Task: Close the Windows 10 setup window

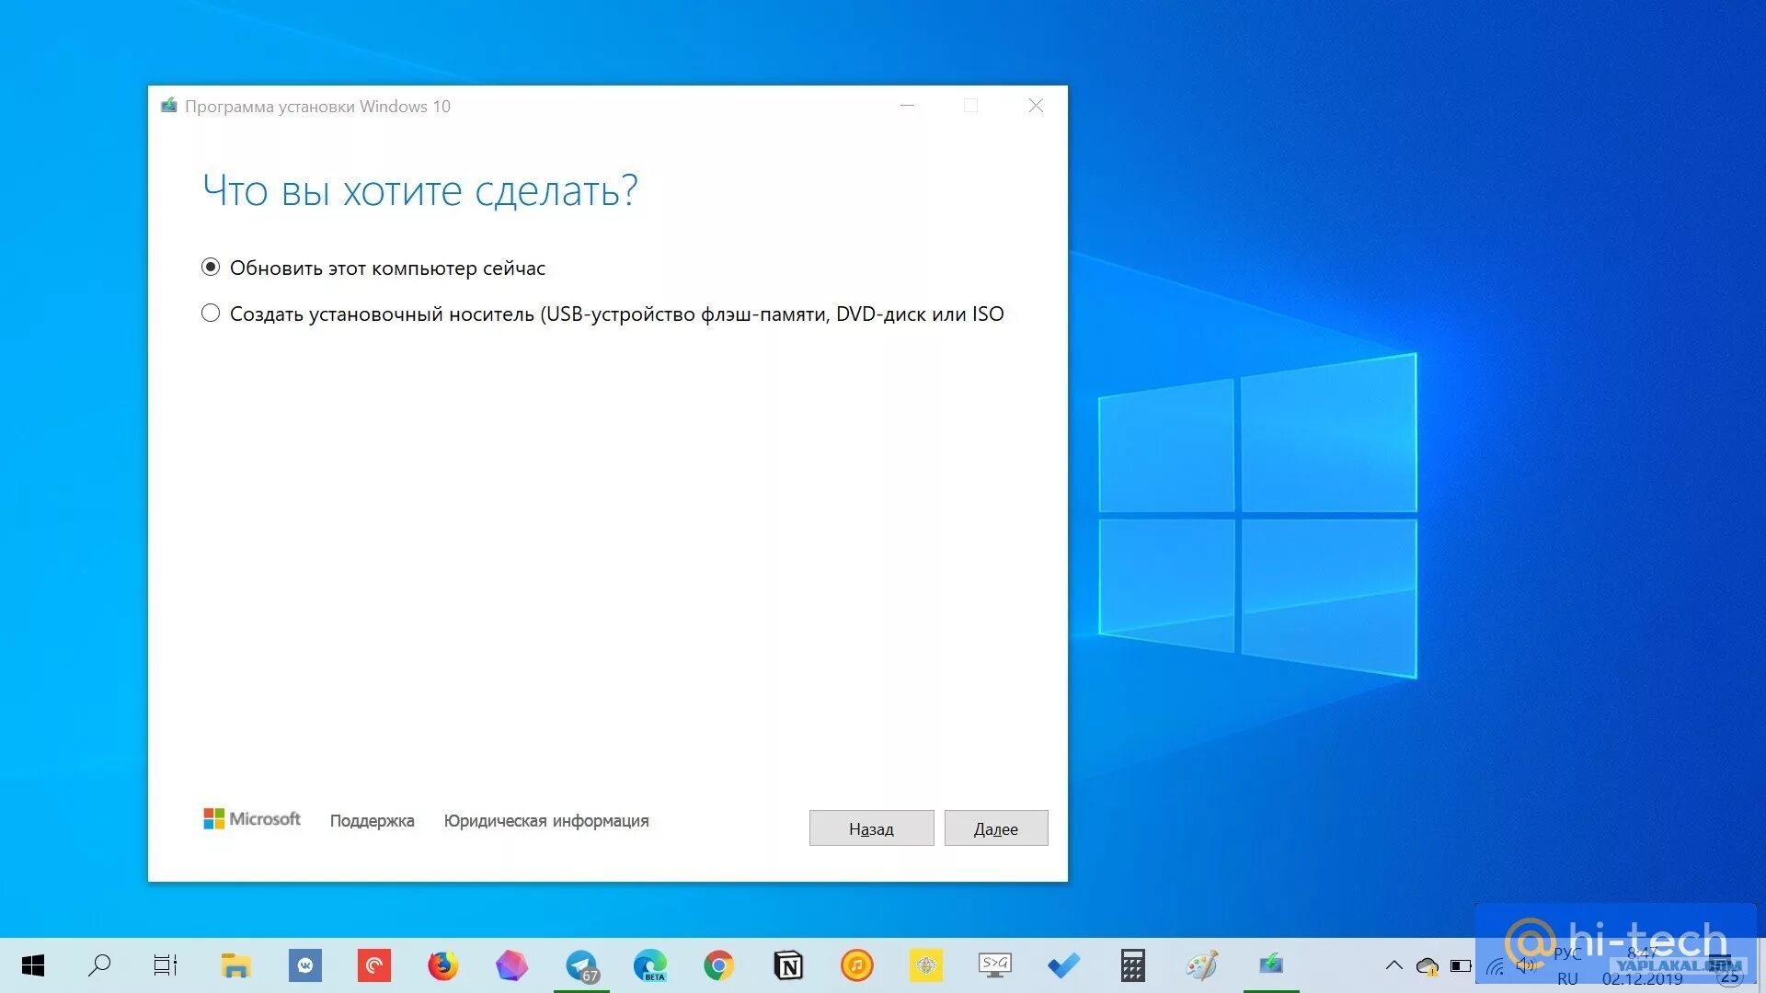Action: 1036,106
